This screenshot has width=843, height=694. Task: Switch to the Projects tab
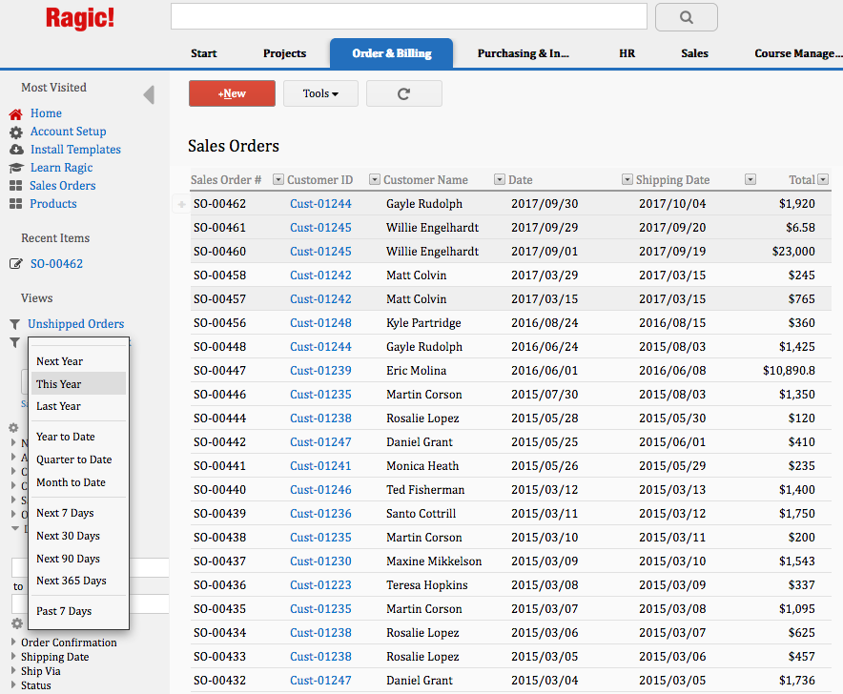[284, 53]
